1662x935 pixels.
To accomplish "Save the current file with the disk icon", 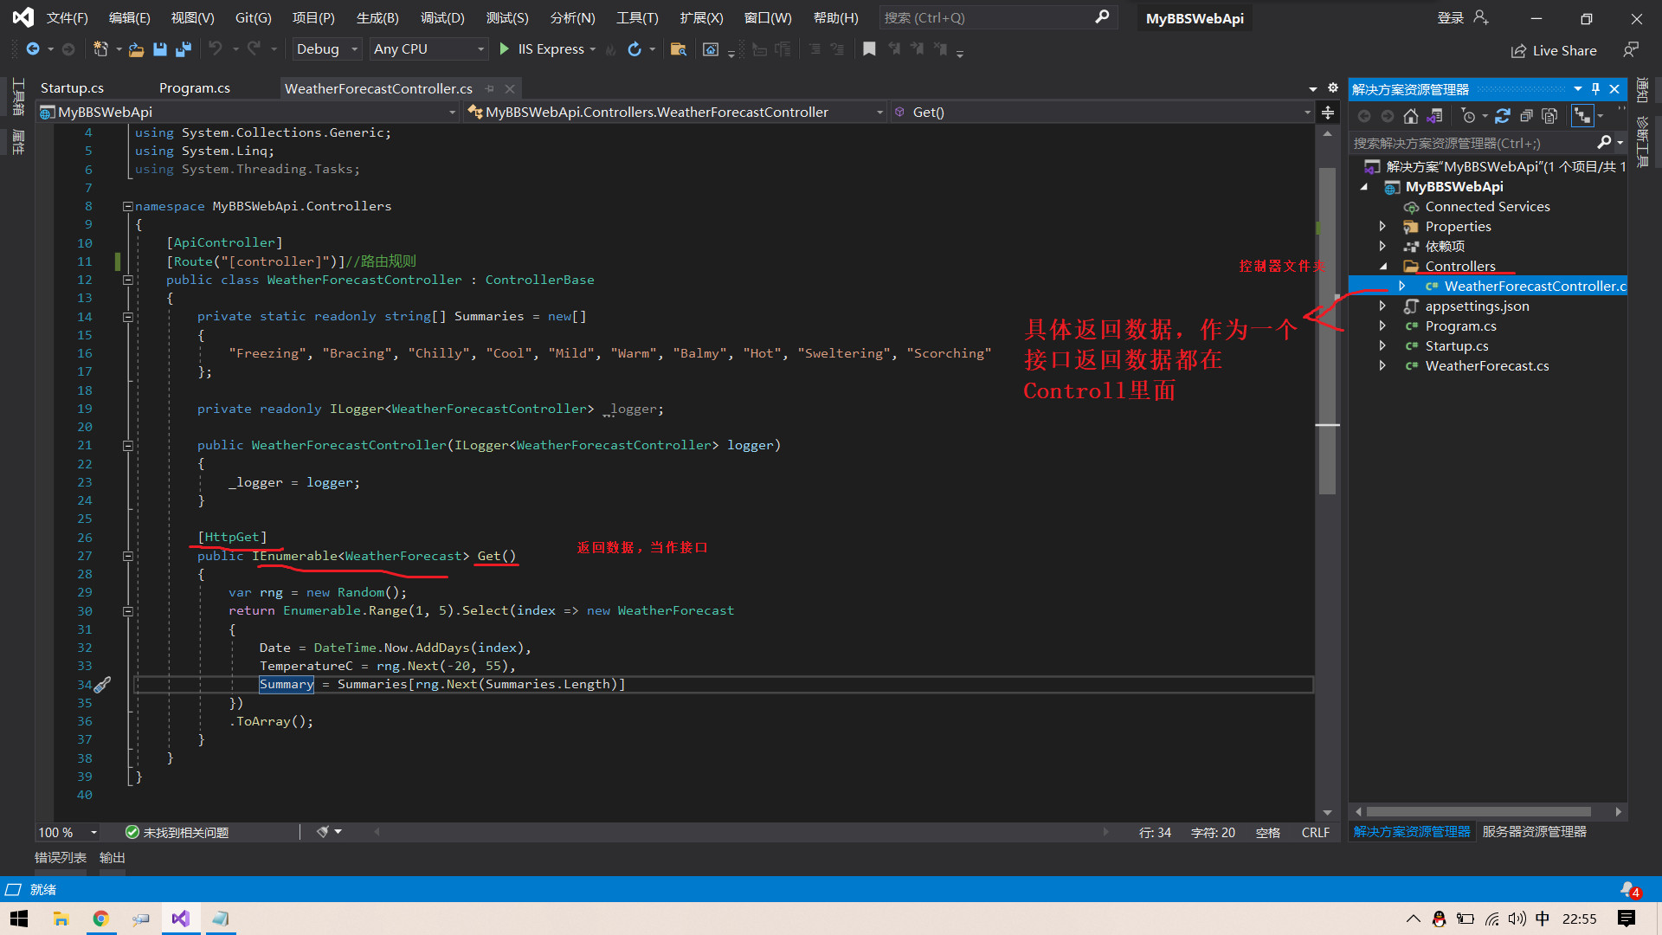I will [159, 49].
